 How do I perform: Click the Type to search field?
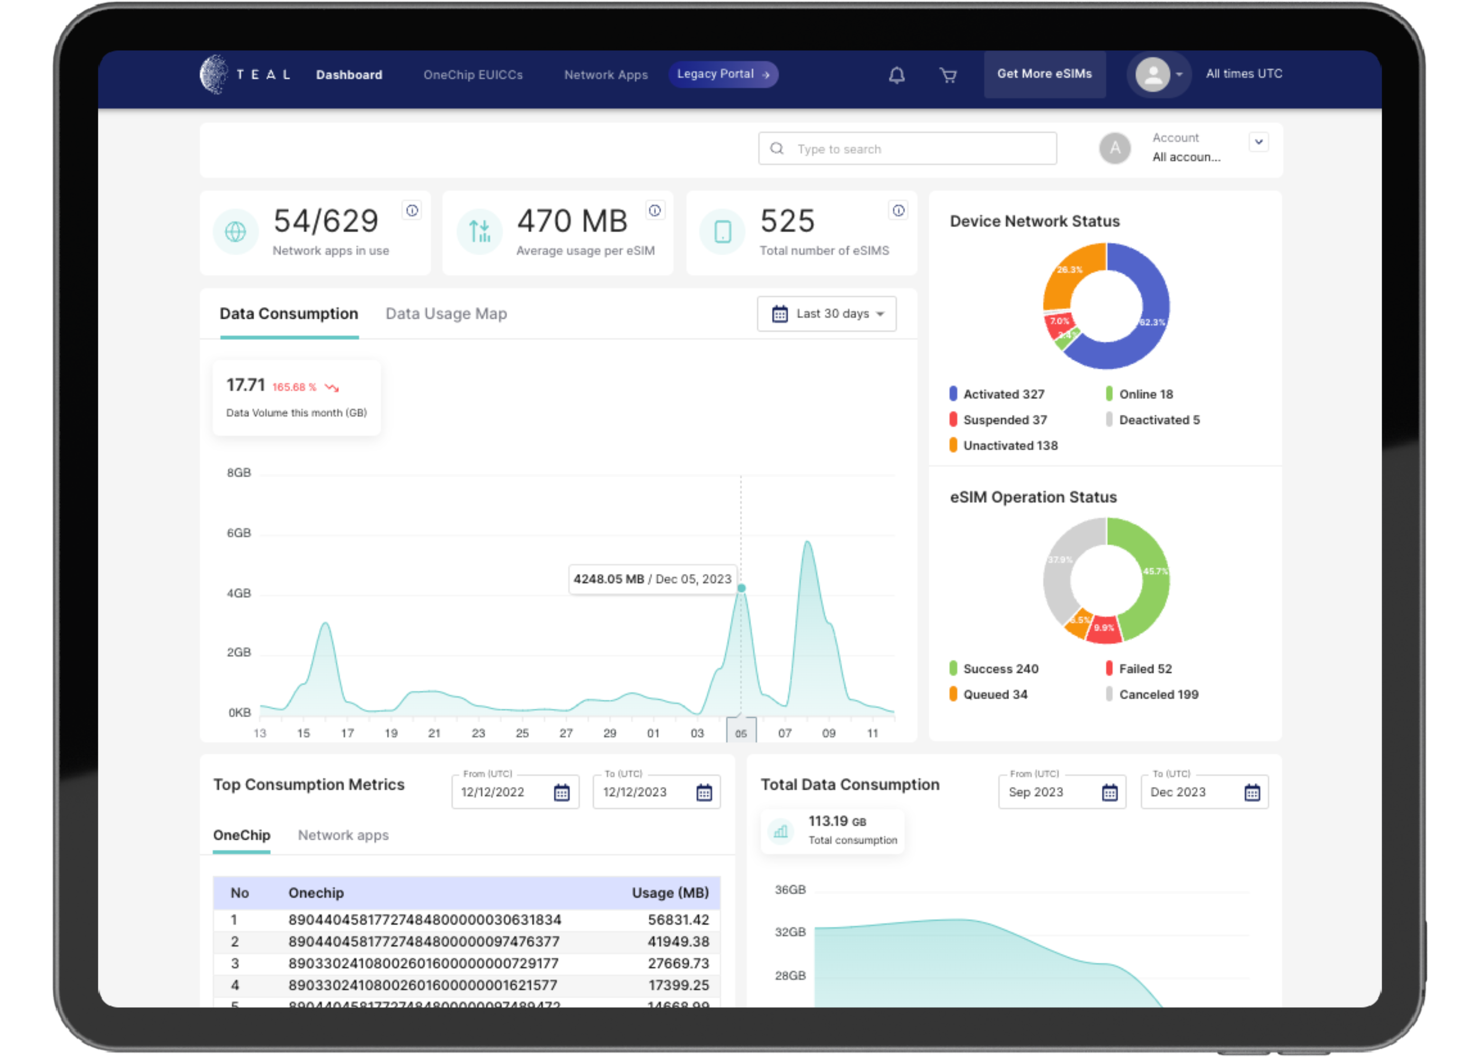(907, 149)
